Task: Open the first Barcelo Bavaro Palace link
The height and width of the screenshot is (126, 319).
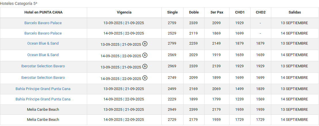Action: pyautogui.click(x=43, y=23)
